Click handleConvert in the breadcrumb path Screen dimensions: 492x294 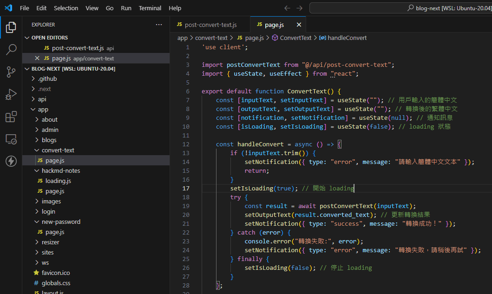click(347, 38)
